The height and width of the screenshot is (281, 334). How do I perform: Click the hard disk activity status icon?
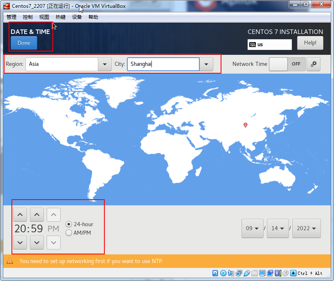click(215, 273)
